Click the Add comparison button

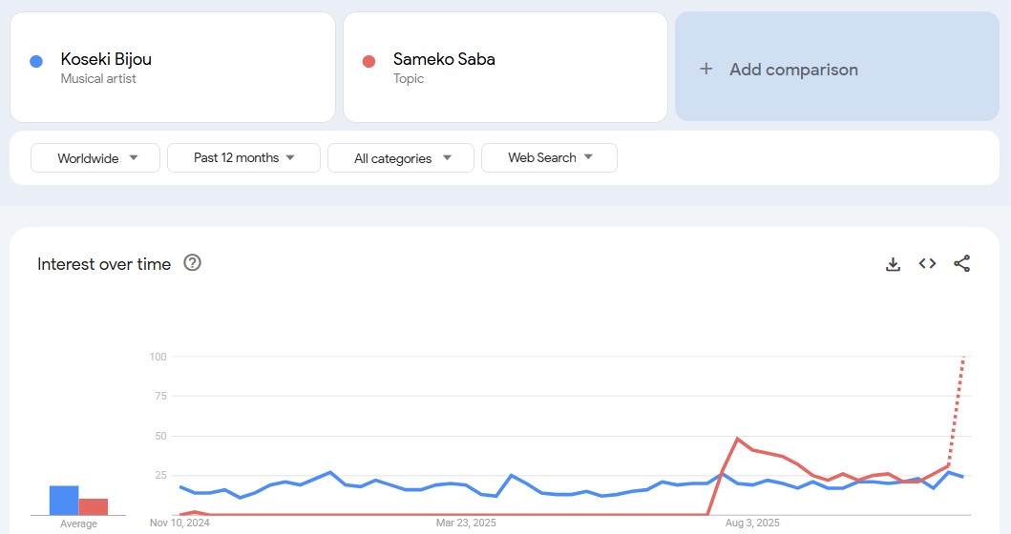point(793,69)
